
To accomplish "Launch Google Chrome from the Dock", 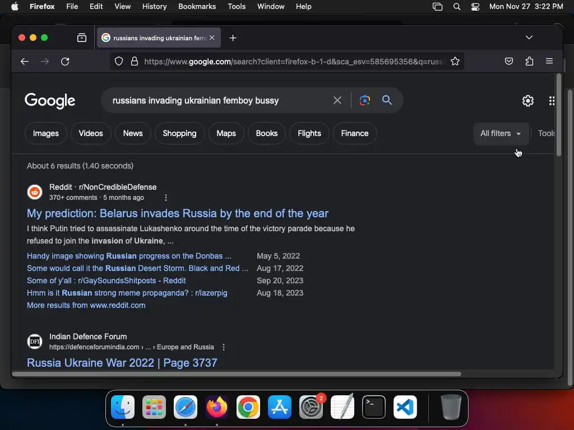I will coord(248,406).
